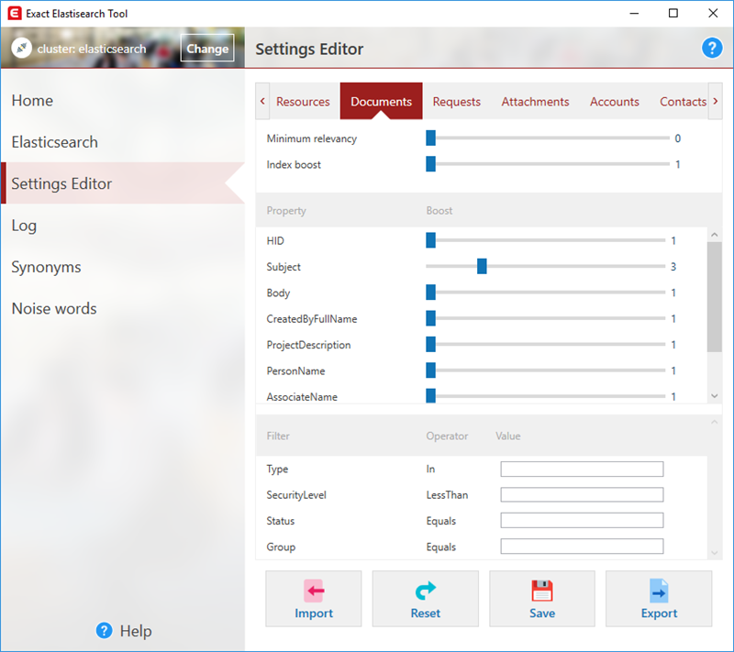Image resolution: width=734 pixels, height=652 pixels.
Task: Click the property list scroll-up arrow
Action: 715,235
